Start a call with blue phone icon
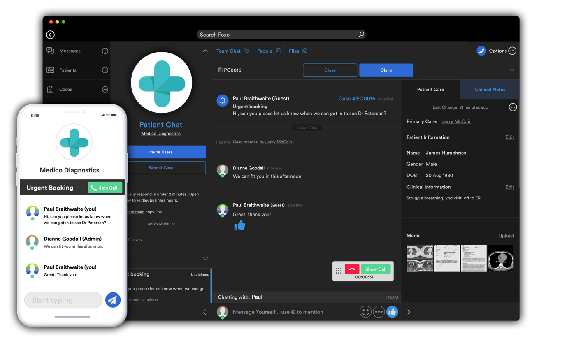This screenshot has width=576, height=341. [x=481, y=51]
